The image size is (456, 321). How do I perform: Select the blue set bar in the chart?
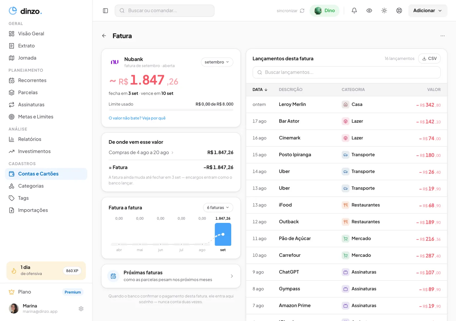[223, 234]
